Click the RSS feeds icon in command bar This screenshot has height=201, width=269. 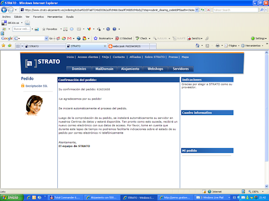[x=207, y=46]
